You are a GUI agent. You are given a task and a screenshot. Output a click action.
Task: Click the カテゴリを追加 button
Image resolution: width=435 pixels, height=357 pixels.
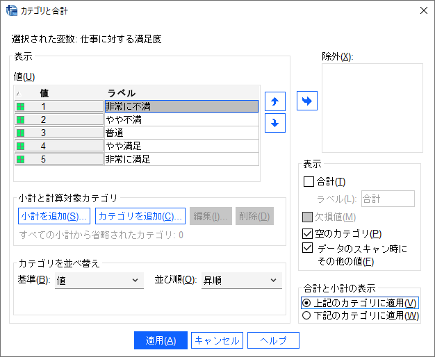point(140,216)
